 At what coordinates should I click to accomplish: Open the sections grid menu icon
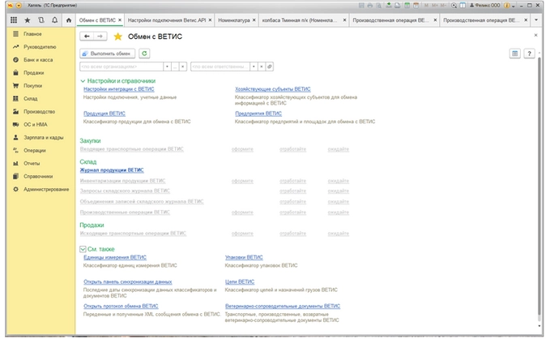pyautogui.click(x=14, y=20)
